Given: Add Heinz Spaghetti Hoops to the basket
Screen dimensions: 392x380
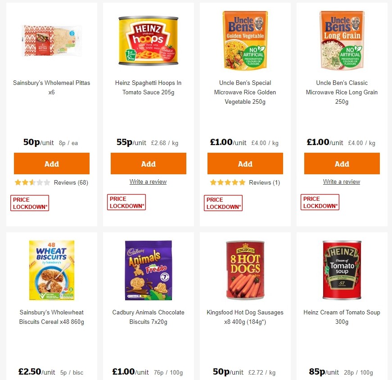Looking at the screenshot, I should point(148,163).
